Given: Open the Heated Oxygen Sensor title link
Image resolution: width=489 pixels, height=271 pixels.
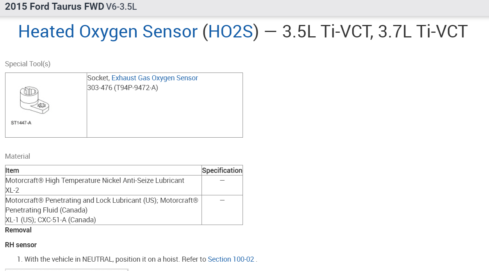Looking at the screenshot, I should 108,32.
